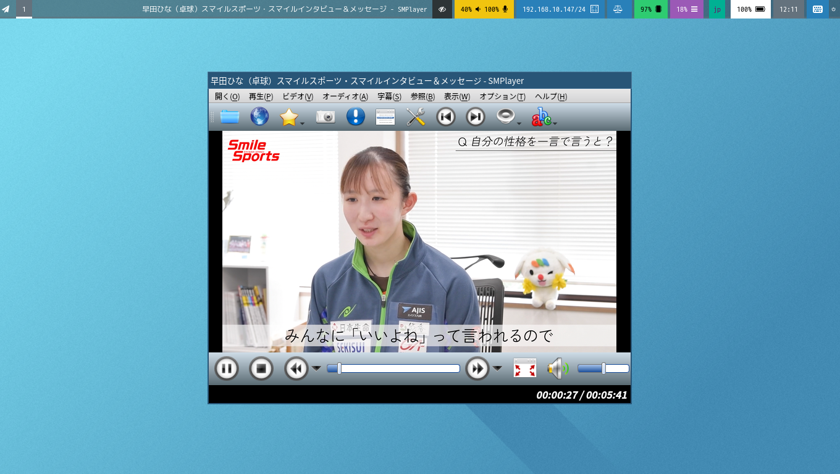This screenshot has height=474, width=840.
Task: Click the video seek bar
Action: pyautogui.click(x=398, y=368)
